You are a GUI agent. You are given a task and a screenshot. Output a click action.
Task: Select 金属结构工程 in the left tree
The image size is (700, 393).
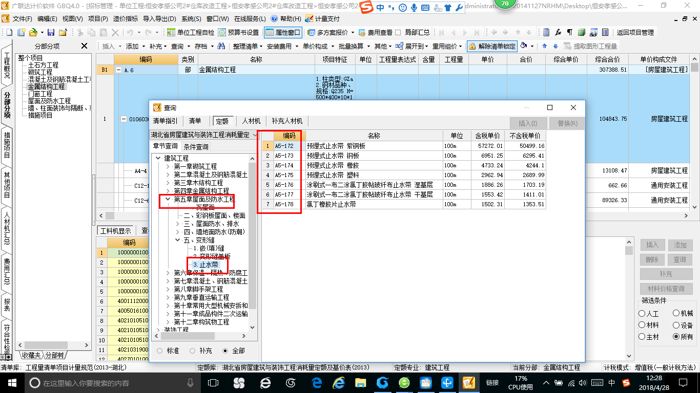click(47, 86)
